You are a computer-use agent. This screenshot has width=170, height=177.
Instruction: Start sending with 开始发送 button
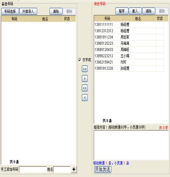pos(103,169)
